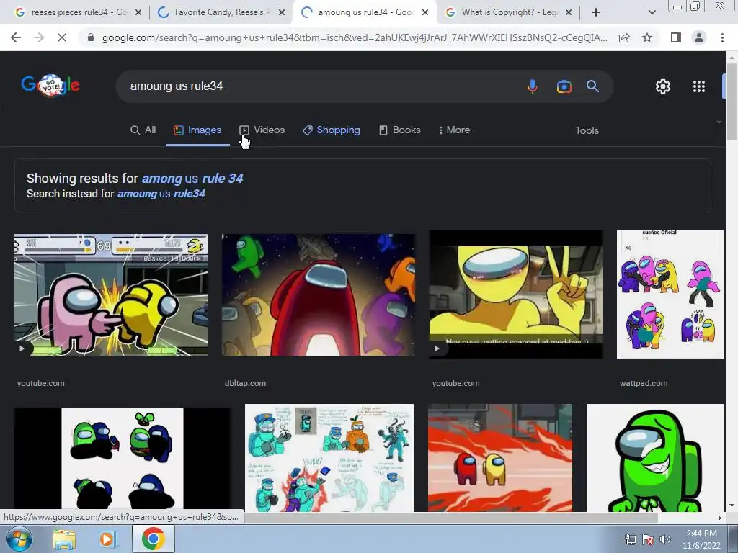Click the 'among us rule 34' corrected link
The image size is (738, 553).
point(192,179)
